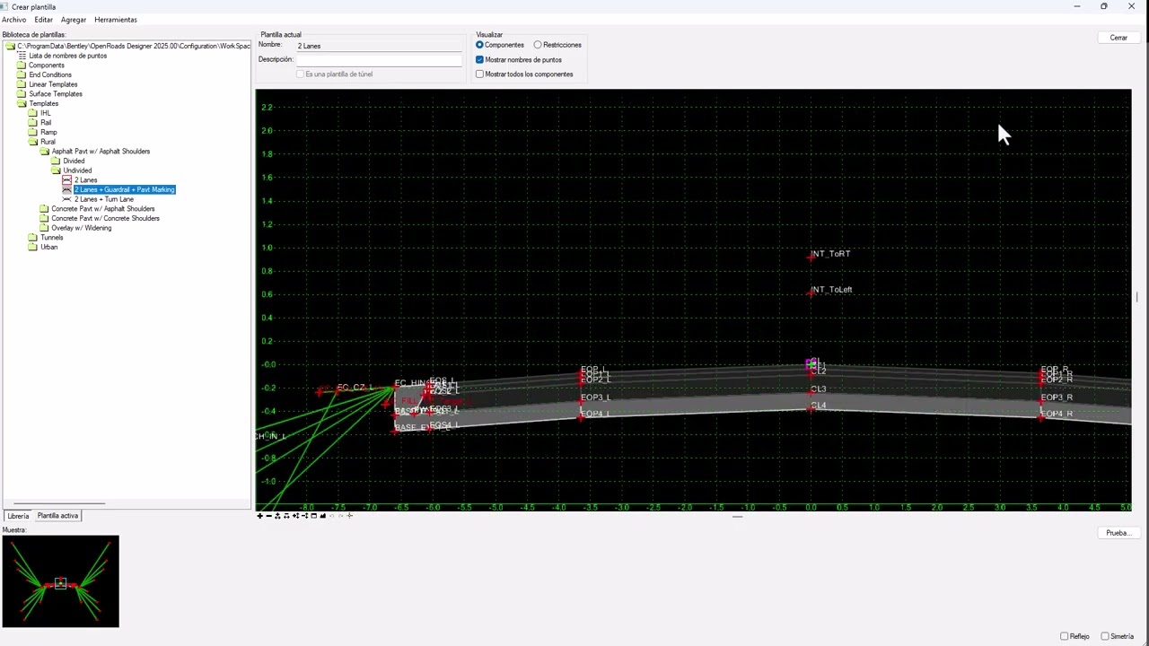Image resolution: width=1149 pixels, height=646 pixels.
Task: Click the Surface Templates folder icon
Action: [22, 94]
